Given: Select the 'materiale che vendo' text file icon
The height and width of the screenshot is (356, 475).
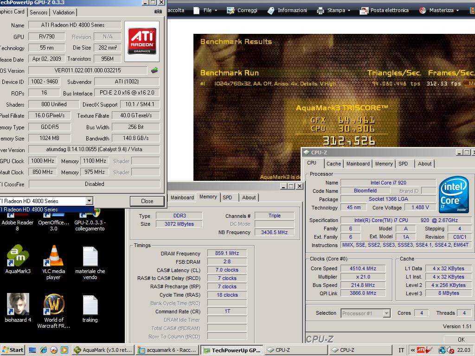Looking at the screenshot, I should click(x=90, y=263).
